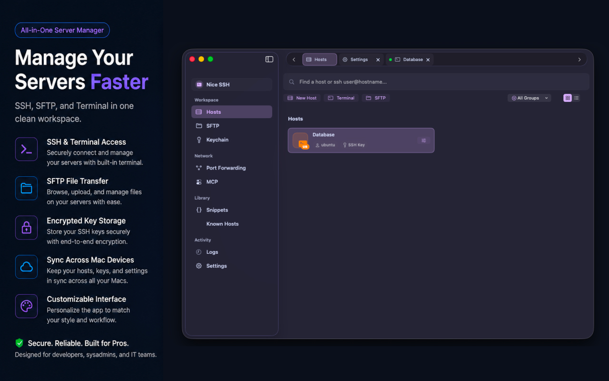Screen dimensions: 609x381
Task: Focus the Find a host search field
Action: (436, 82)
